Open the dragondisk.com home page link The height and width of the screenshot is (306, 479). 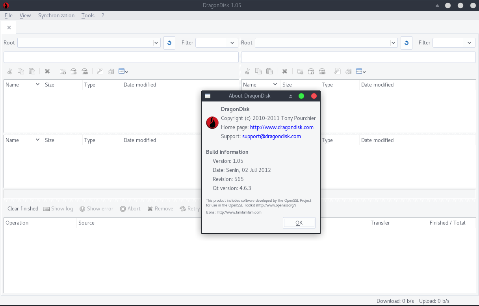point(282,127)
